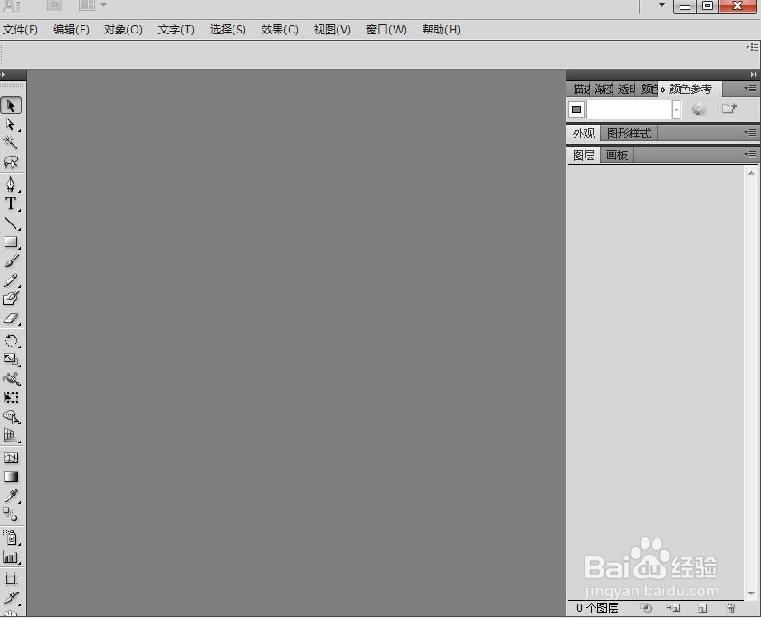Open the Arrange Documents layout button
The image size is (761, 618).
click(x=86, y=5)
